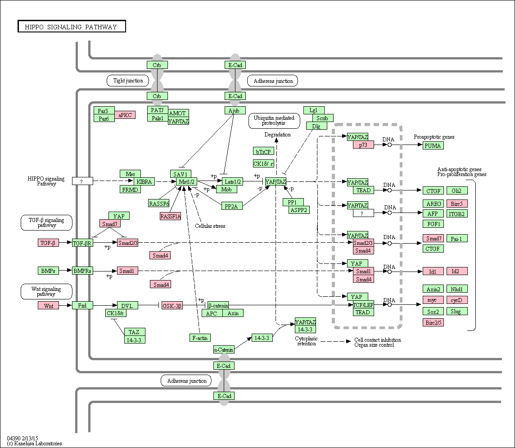Open the Mst1/2 gene box

(187, 181)
